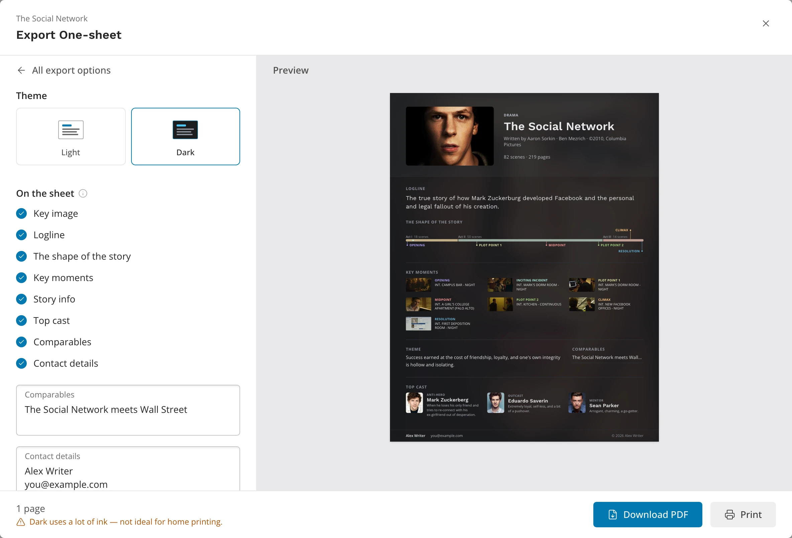The width and height of the screenshot is (792, 538).
Task: Click the key image in the preview
Action: (x=450, y=136)
